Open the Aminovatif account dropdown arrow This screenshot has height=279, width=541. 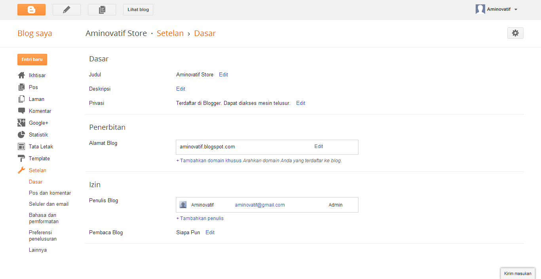[516, 9]
